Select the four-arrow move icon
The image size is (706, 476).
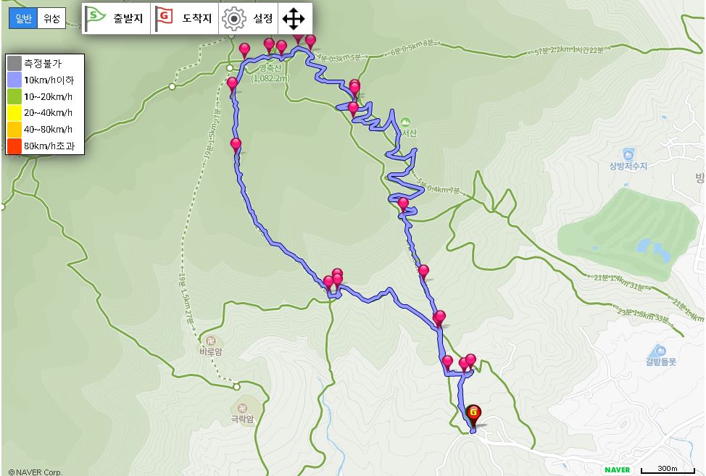tap(294, 18)
